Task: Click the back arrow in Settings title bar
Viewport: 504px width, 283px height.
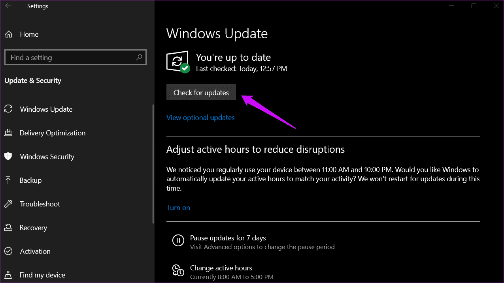Action: 8,6
